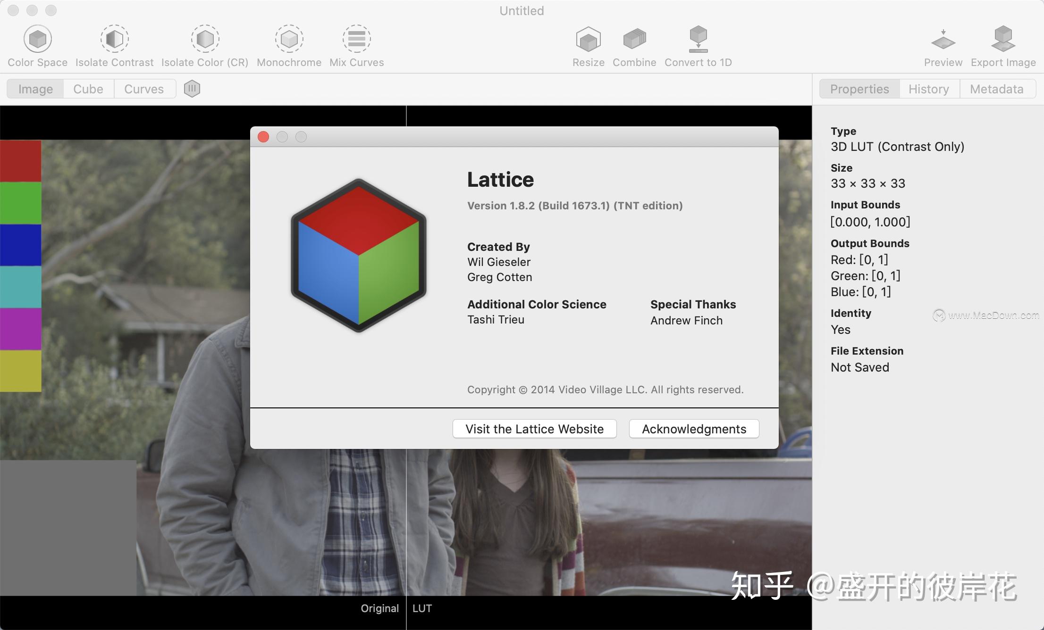
Task: Switch comparison view to Original
Action: click(x=379, y=608)
